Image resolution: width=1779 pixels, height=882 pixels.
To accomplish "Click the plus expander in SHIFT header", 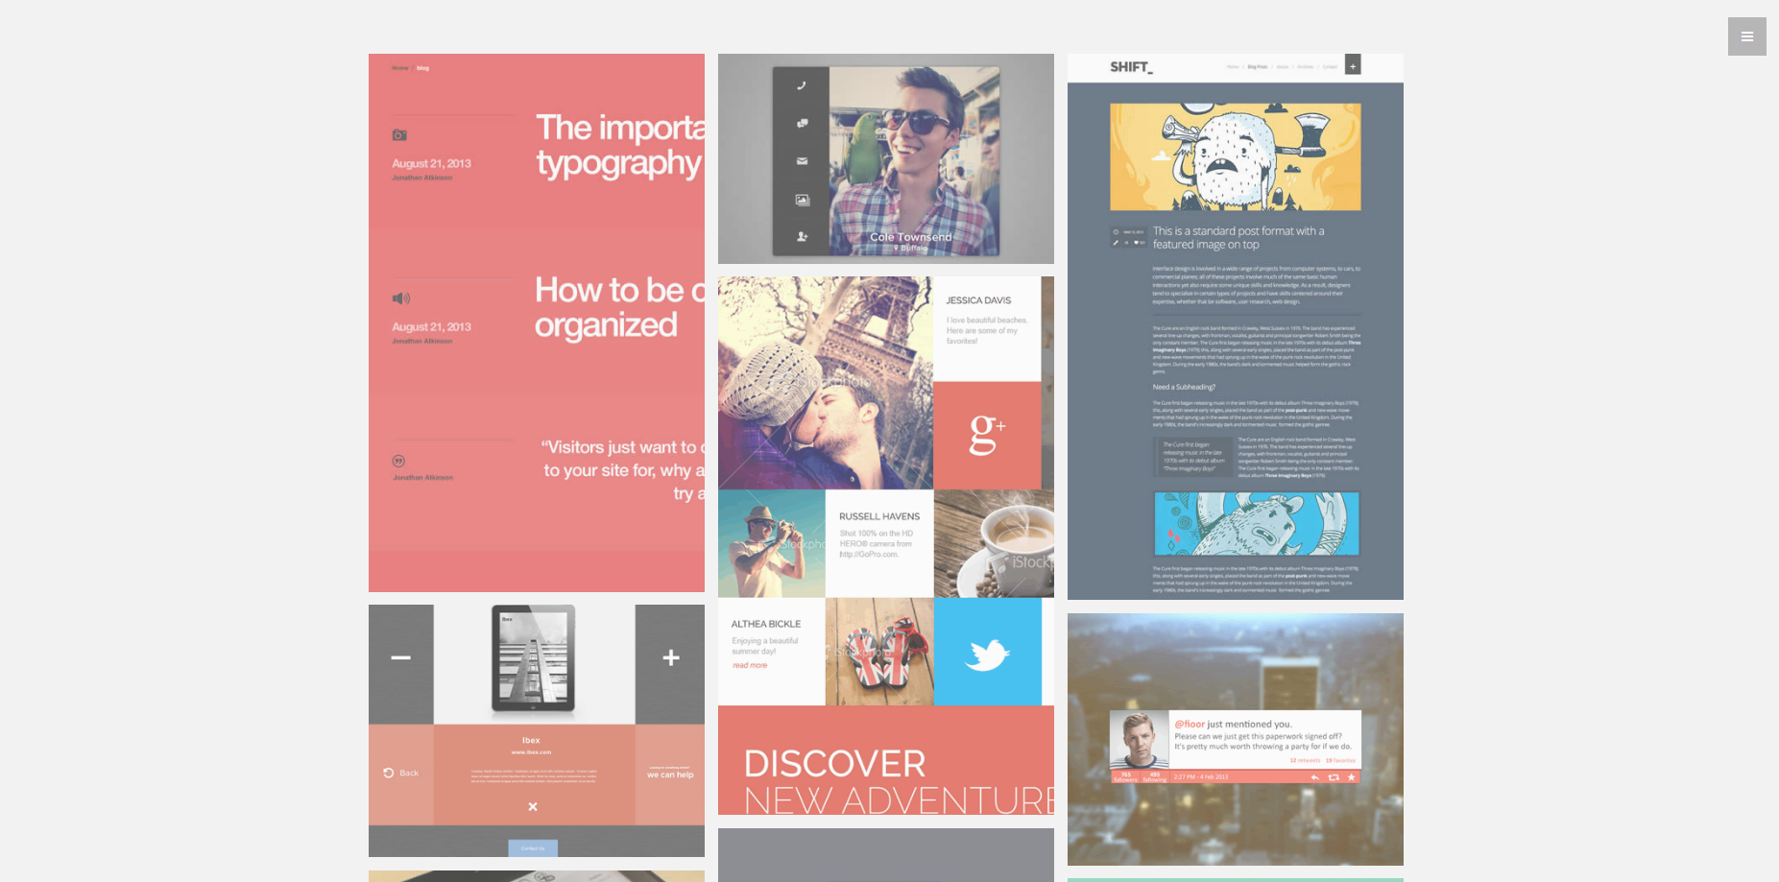I will [x=1353, y=65].
